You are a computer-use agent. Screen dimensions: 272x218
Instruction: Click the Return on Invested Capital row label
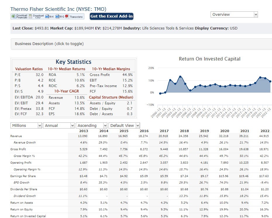28,216
